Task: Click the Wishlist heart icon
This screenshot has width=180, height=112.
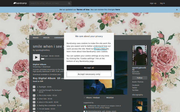Action: pos(104,98)
